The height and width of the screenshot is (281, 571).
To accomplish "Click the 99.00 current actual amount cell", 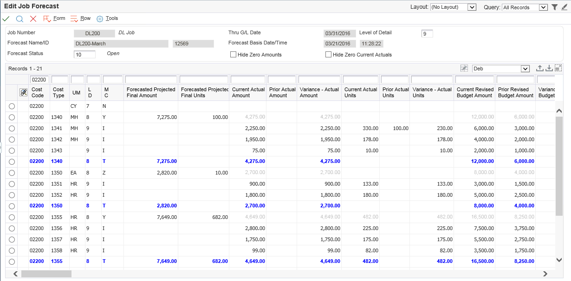I will tap(248, 250).
